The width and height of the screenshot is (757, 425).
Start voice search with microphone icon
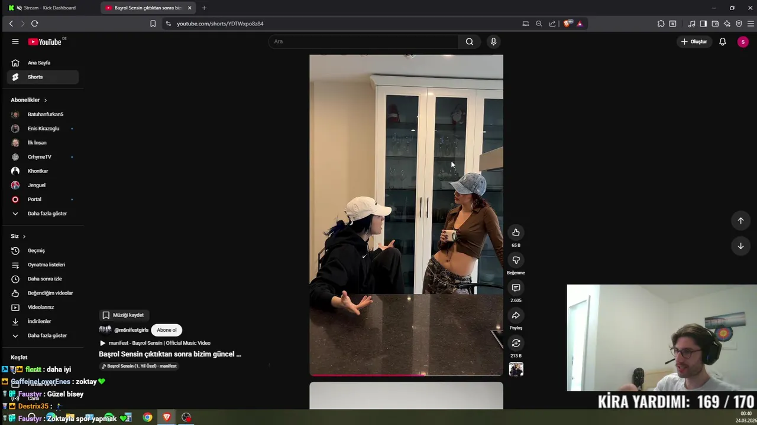click(x=493, y=41)
